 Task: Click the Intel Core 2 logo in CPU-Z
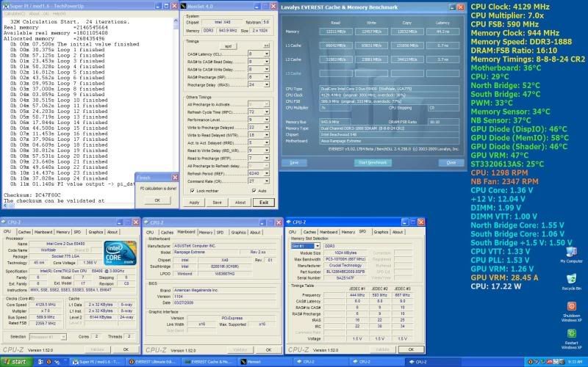coord(120,253)
